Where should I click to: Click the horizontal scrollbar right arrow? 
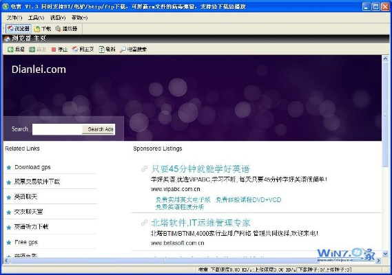pos(378,261)
